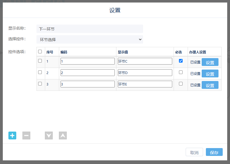
Task: Open the 选择控件 dropdown
Action: click(90, 39)
